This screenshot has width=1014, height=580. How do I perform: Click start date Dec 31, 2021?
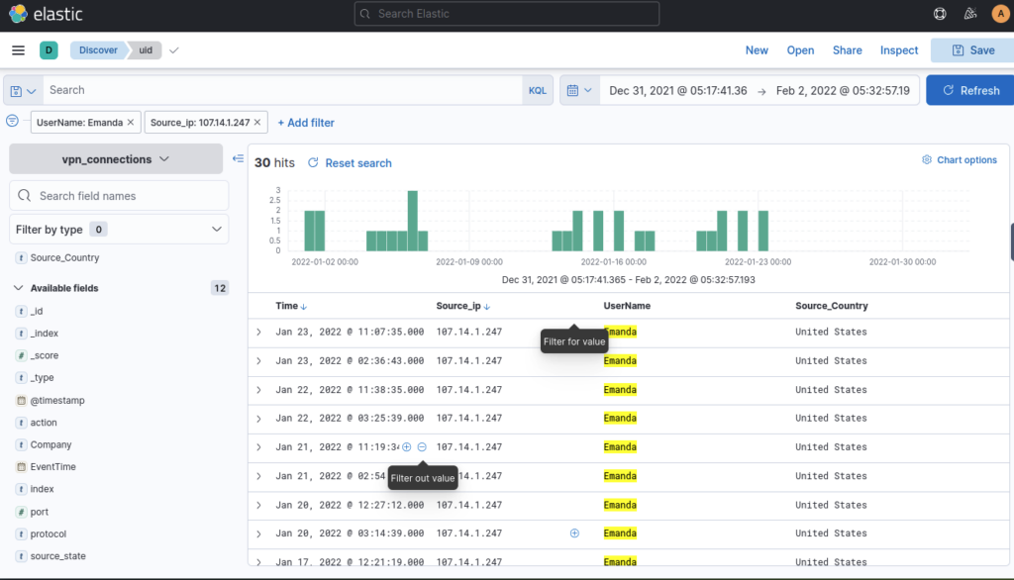pos(677,90)
